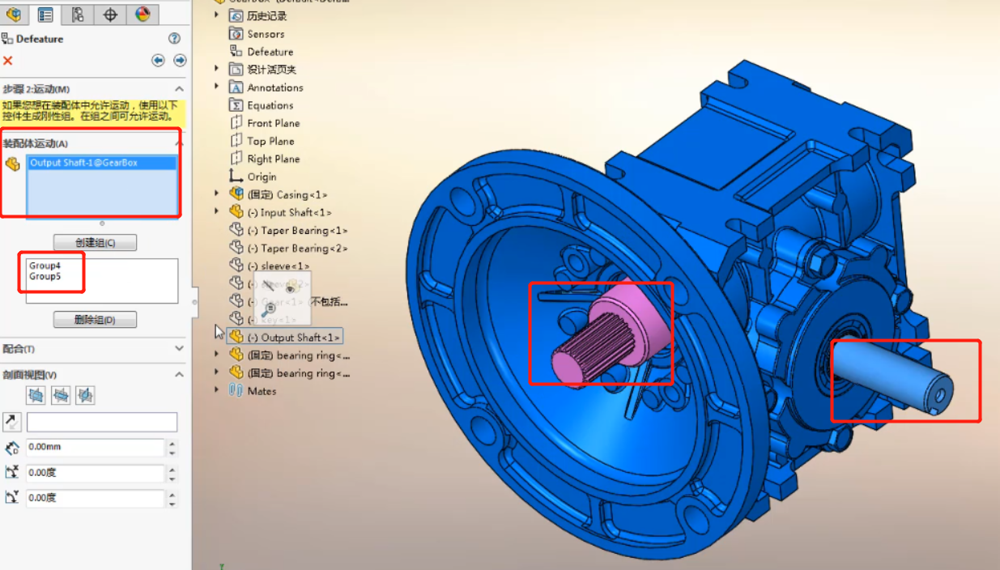Collapse the 剖面视图 section view panel
This screenshot has height=570, width=1000.
click(x=179, y=375)
